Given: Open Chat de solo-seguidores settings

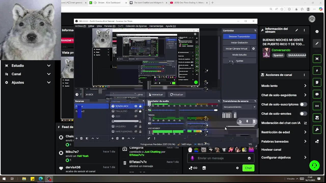Looking at the screenshot, I should [x=284, y=95].
